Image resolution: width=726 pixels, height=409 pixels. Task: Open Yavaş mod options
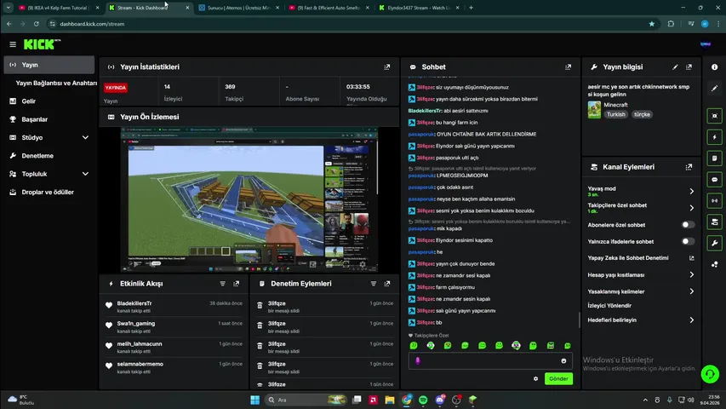click(x=641, y=191)
